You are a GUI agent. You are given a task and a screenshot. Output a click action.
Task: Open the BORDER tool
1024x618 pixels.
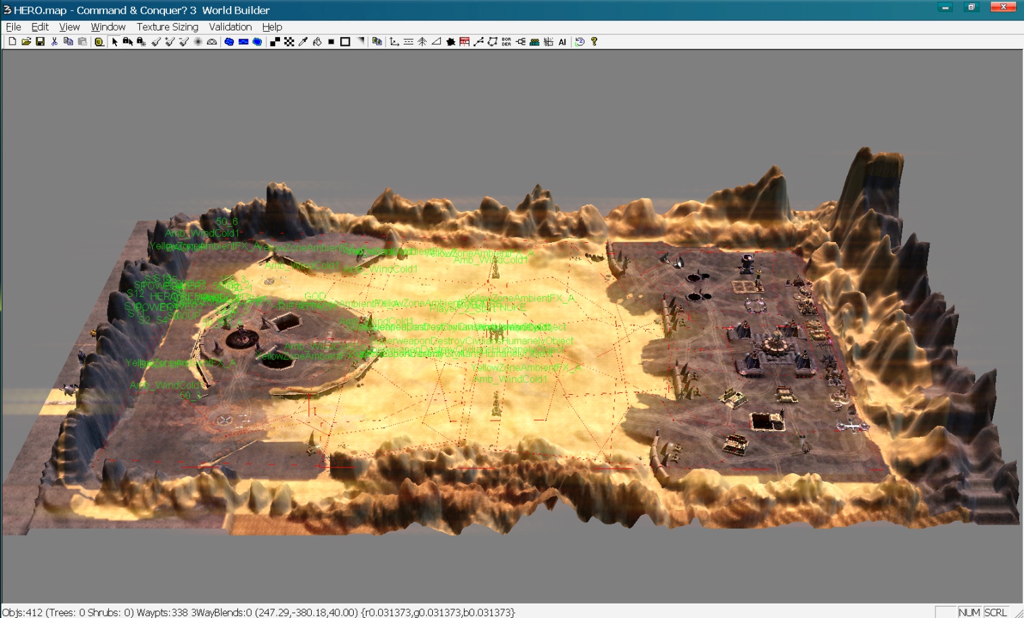507,42
